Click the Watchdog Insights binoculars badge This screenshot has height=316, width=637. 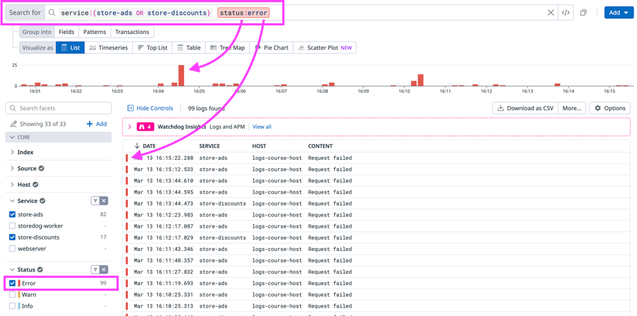point(145,127)
